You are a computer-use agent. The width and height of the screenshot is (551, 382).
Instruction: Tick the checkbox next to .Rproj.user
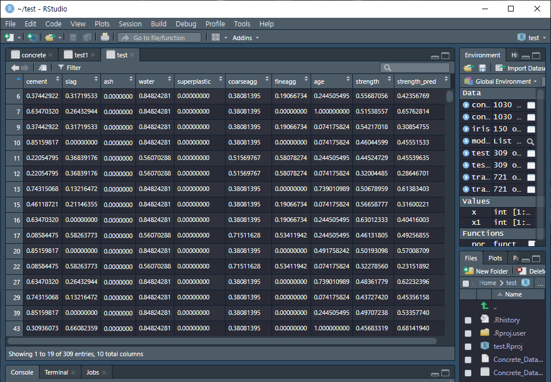(x=468, y=333)
